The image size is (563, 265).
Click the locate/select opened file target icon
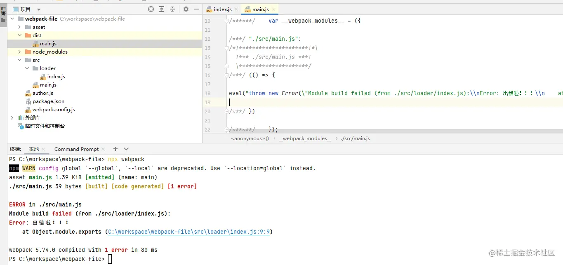151,9
